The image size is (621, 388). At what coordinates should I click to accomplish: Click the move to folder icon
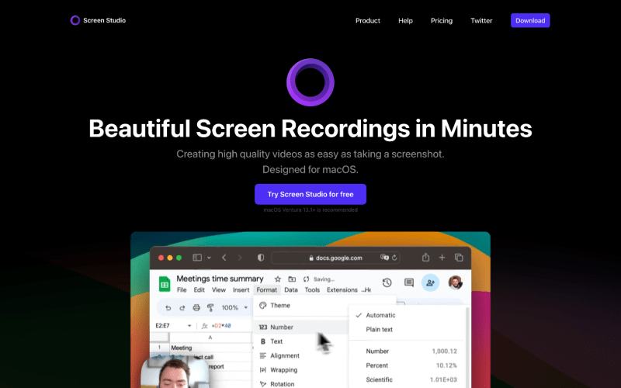point(292,279)
